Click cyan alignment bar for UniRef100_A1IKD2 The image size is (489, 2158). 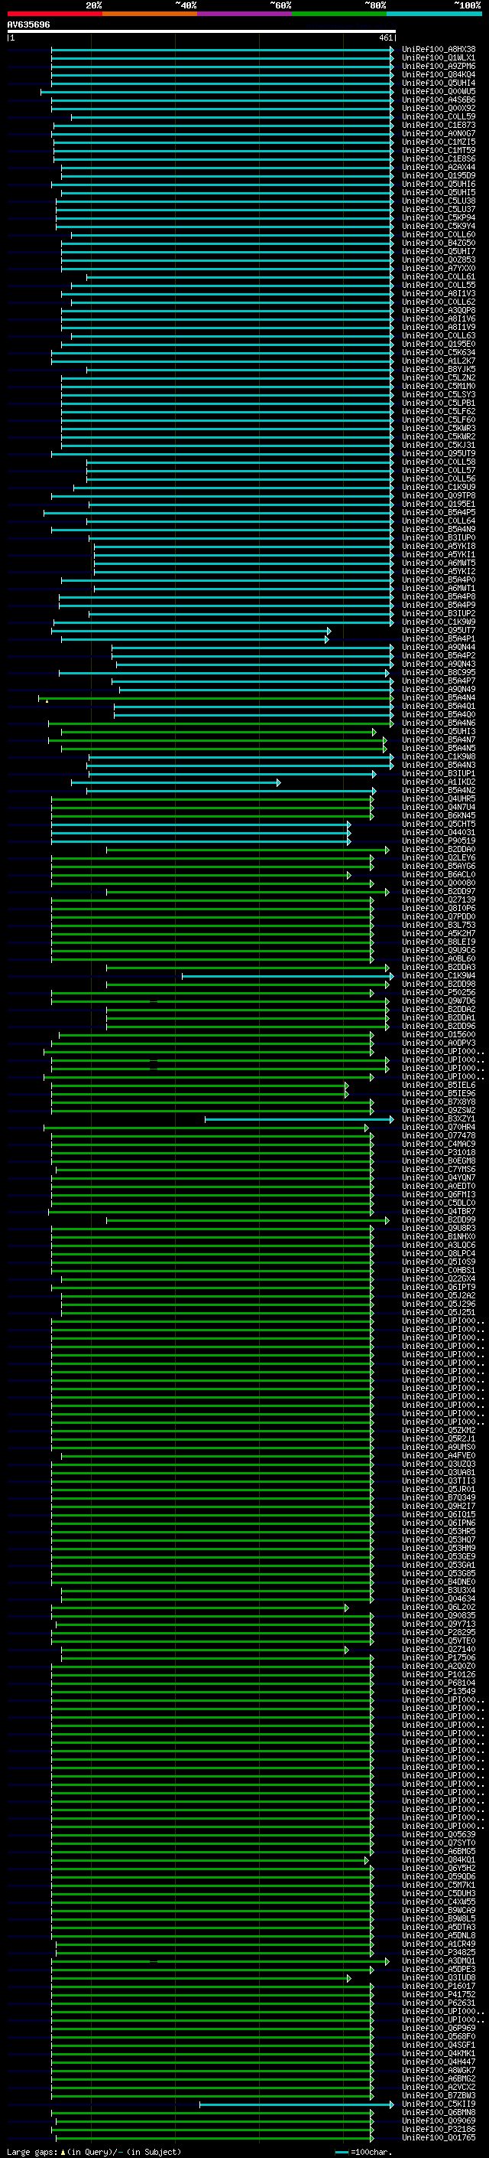coord(176,782)
